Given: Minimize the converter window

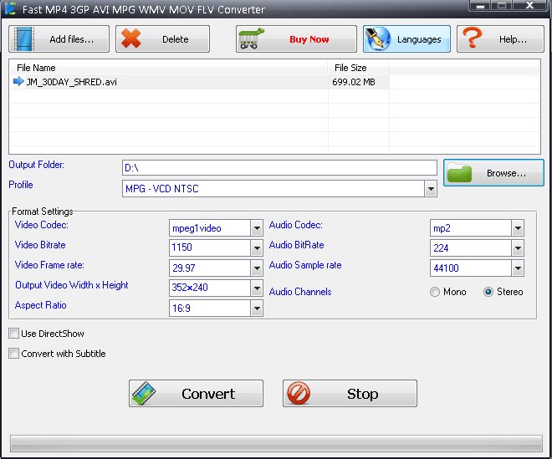Looking at the screenshot, I should (x=480, y=6).
